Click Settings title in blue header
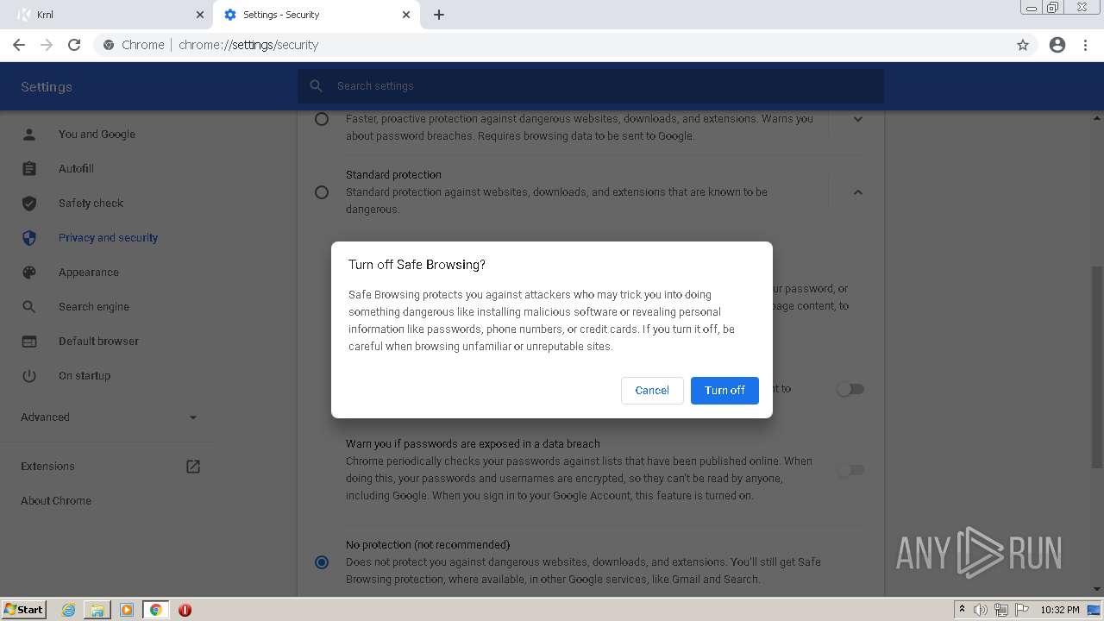This screenshot has height=621, width=1104. coord(47,86)
